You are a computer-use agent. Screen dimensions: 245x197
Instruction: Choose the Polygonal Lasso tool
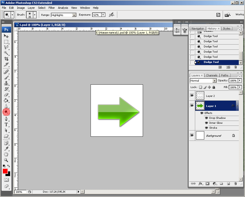(x=6, y=47)
